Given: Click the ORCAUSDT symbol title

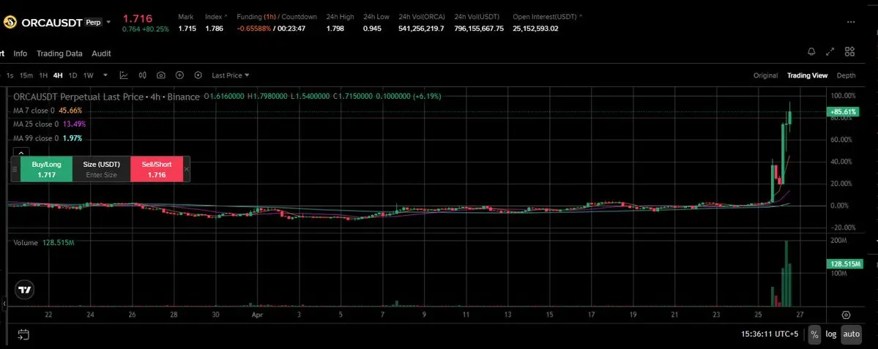Looking at the screenshot, I should (x=51, y=23).
